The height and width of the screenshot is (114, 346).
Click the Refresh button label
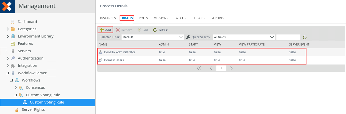point(163,30)
